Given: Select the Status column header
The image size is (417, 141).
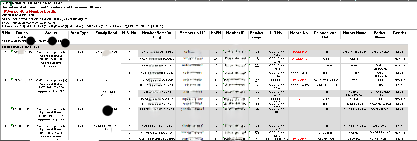Looking at the screenshot, I should [51, 33].
